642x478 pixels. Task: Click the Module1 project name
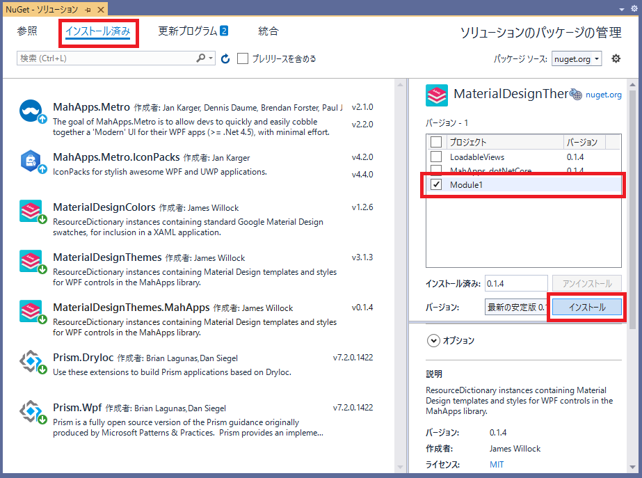click(466, 184)
